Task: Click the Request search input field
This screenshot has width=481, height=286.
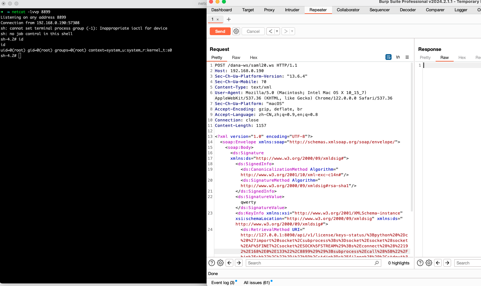Action: [x=313, y=263]
